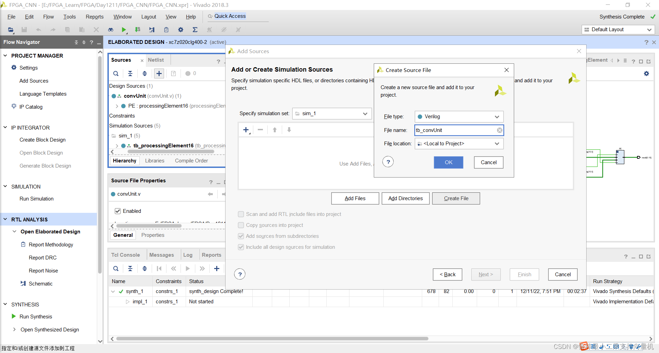Open the Flow menu
This screenshot has height=353, width=659.
[x=48, y=17]
